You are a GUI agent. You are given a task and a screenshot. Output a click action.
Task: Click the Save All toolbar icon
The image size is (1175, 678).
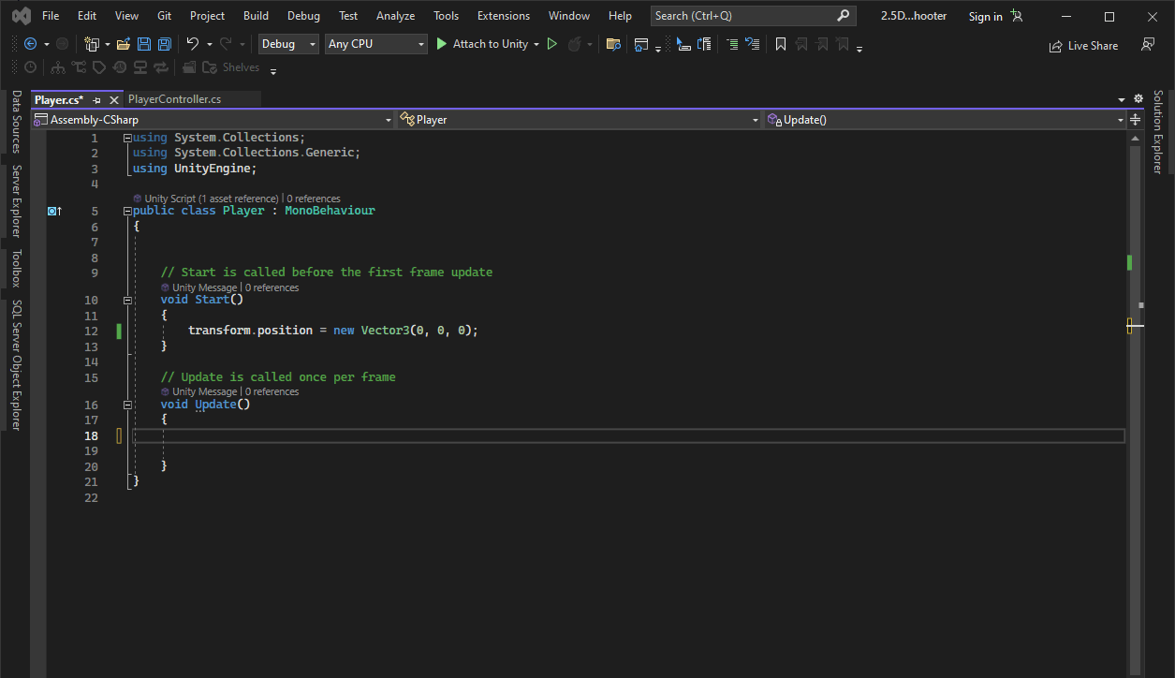[165, 44]
